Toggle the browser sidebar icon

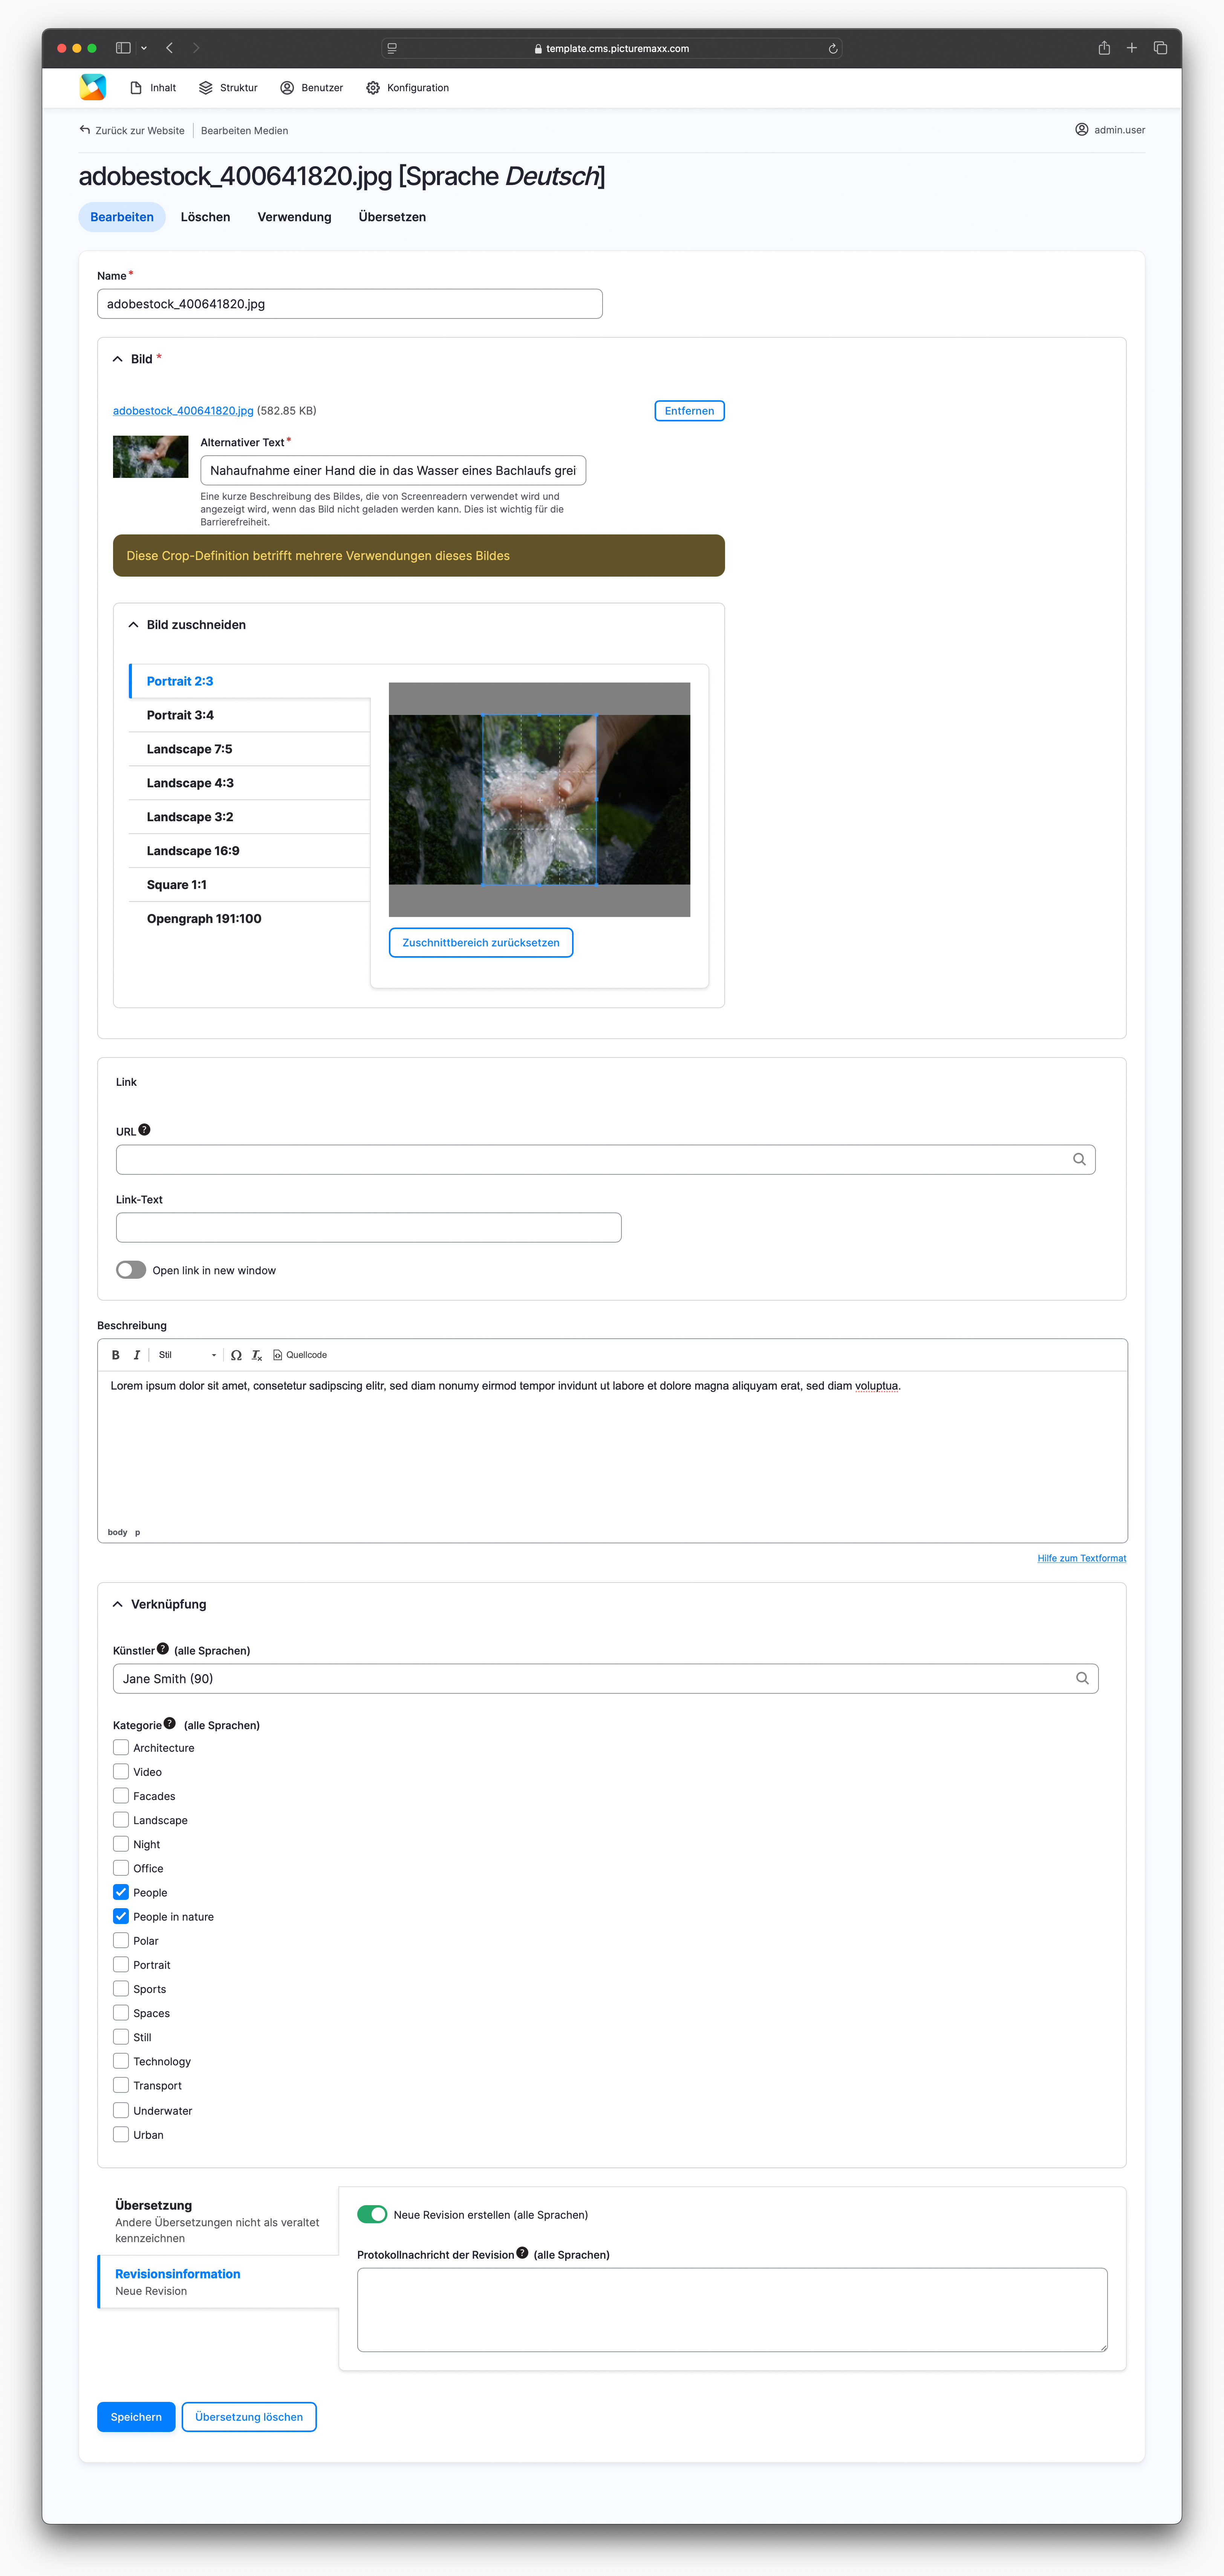123,48
